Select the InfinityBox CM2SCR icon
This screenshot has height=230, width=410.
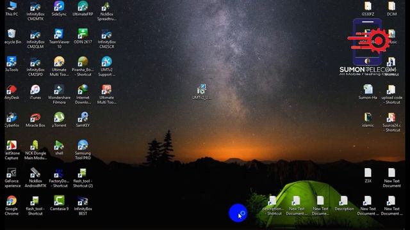(x=107, y=39)
